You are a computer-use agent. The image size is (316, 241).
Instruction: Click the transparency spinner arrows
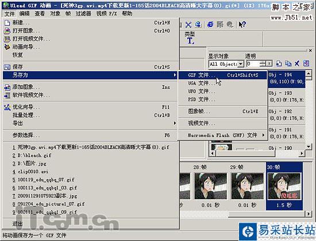pyautogui.click(x=263, y=64)
